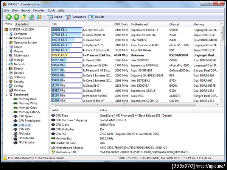Select the DirectX tree icon
The width and height of the screenshot is (227, 170).
pyautogui.click(x=11, y=69)
